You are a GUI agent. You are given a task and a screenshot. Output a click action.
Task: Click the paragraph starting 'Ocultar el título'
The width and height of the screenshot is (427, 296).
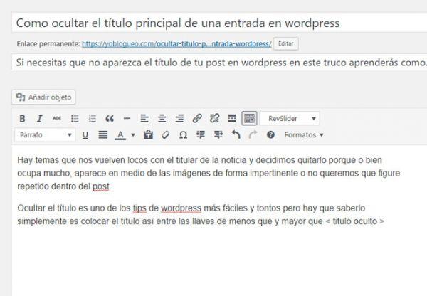[x=201, y=215]
